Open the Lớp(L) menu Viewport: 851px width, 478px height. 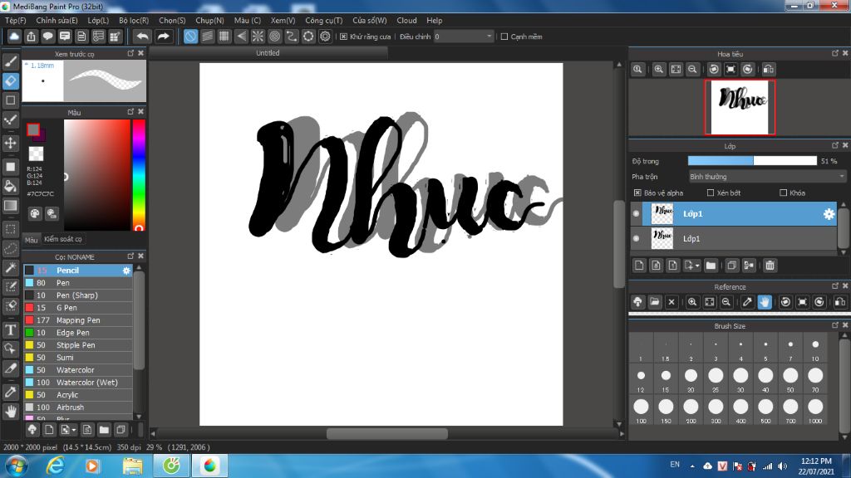tap(98, 20)
